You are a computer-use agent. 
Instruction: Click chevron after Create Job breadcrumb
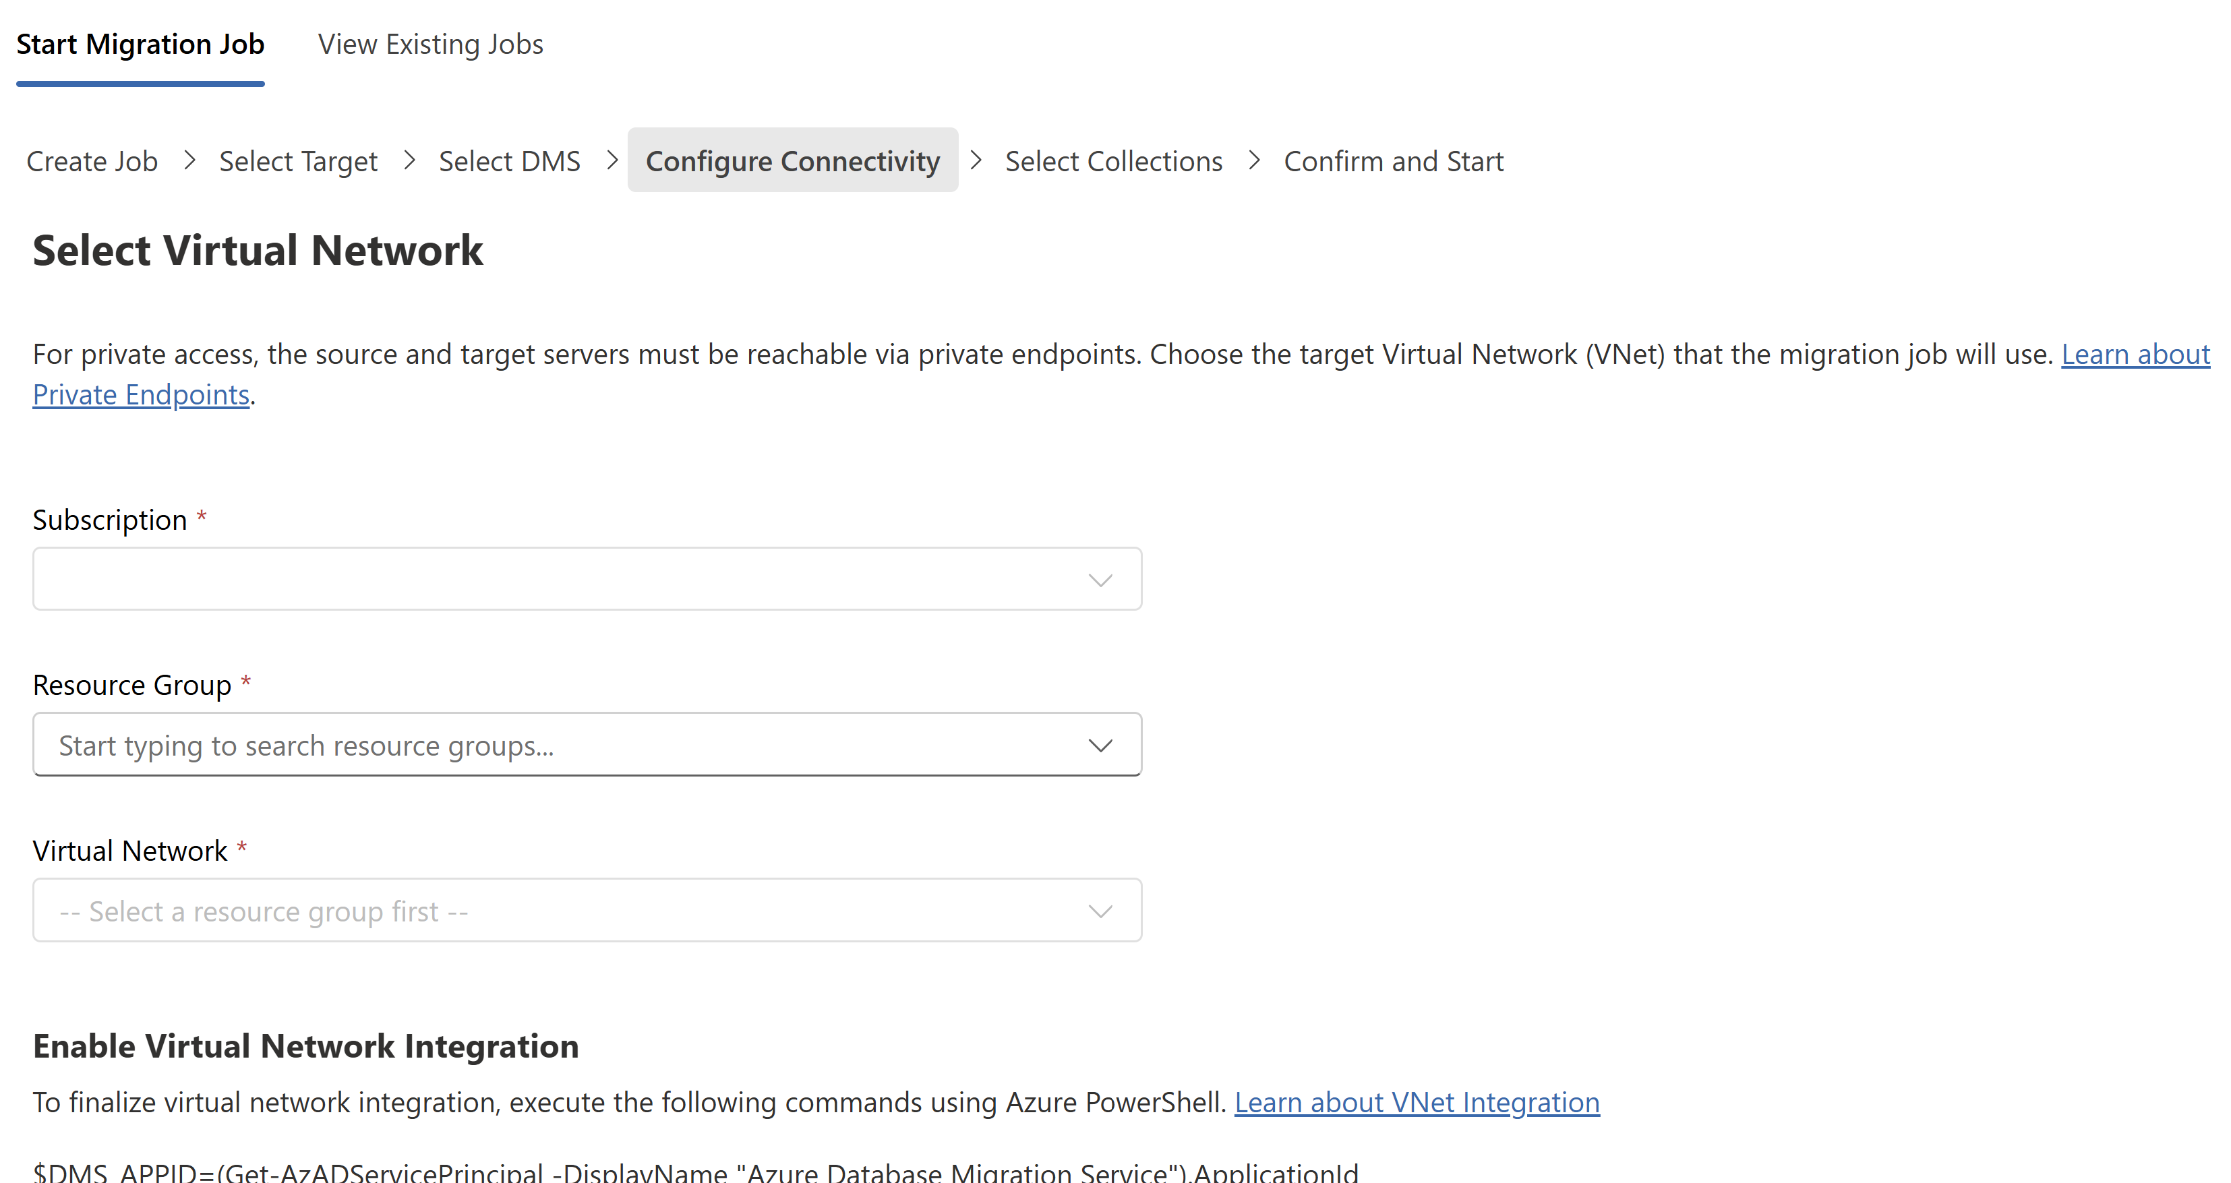pyautogui.click(x=189, y=160)
